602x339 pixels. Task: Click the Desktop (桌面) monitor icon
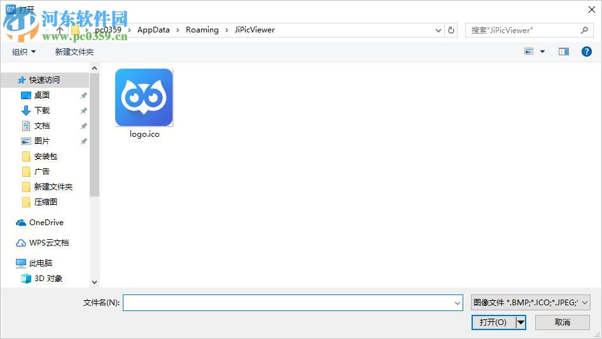click(x=25, y=95)
